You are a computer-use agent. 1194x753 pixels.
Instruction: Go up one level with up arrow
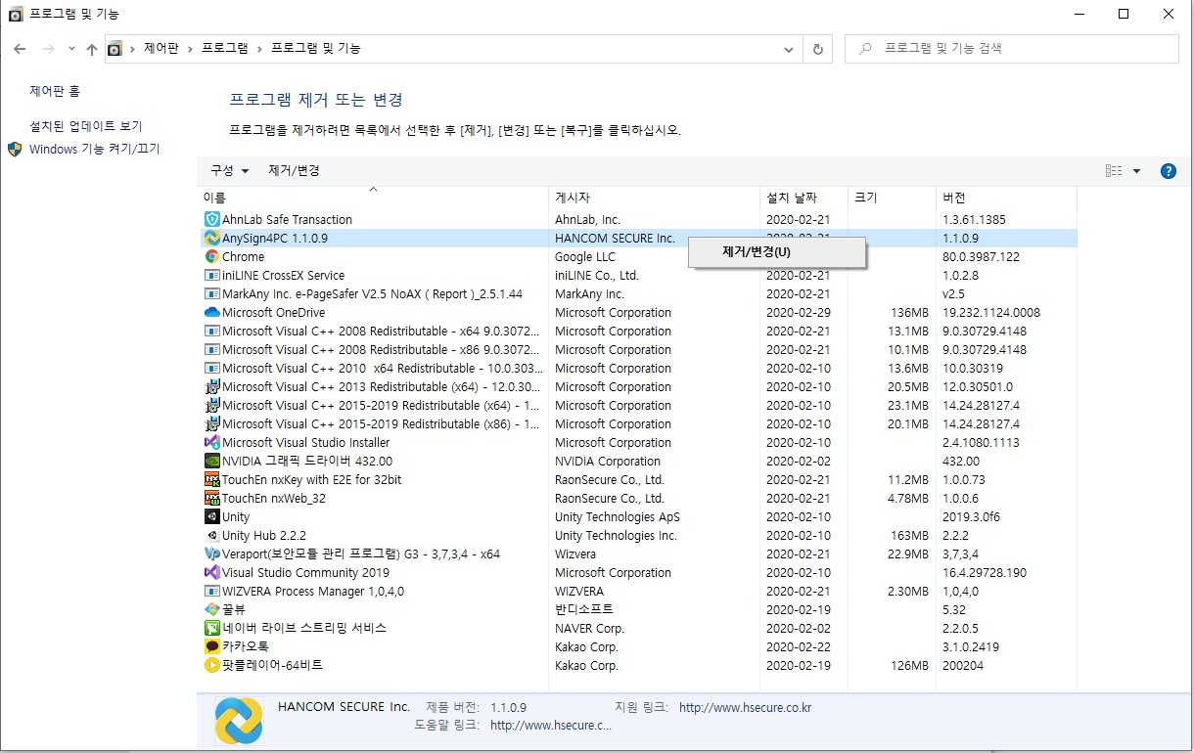click(x=91, y=49)
